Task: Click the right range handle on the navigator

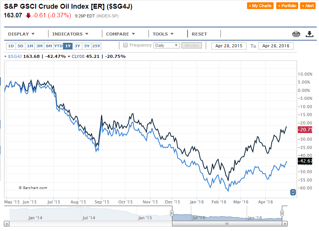Action: 282,214
